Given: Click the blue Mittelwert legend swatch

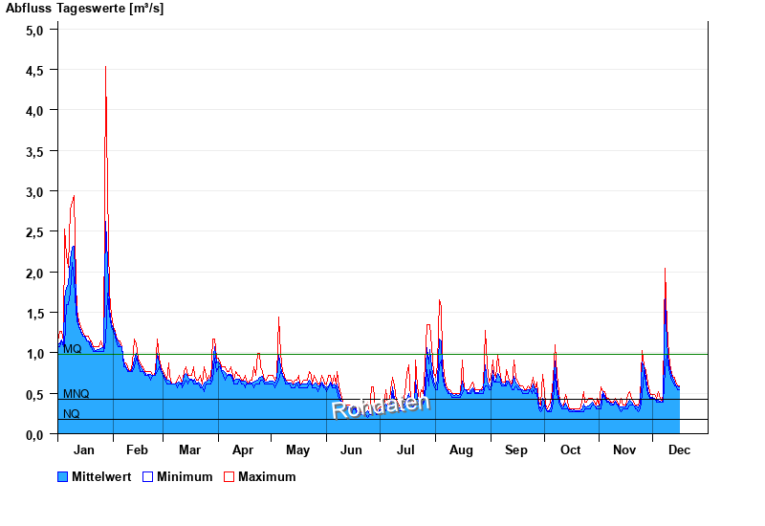Looking at the screenshot, I should (63, 477).
